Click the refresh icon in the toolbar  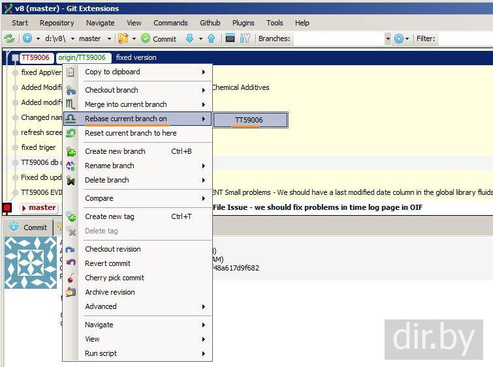point(9,38)
